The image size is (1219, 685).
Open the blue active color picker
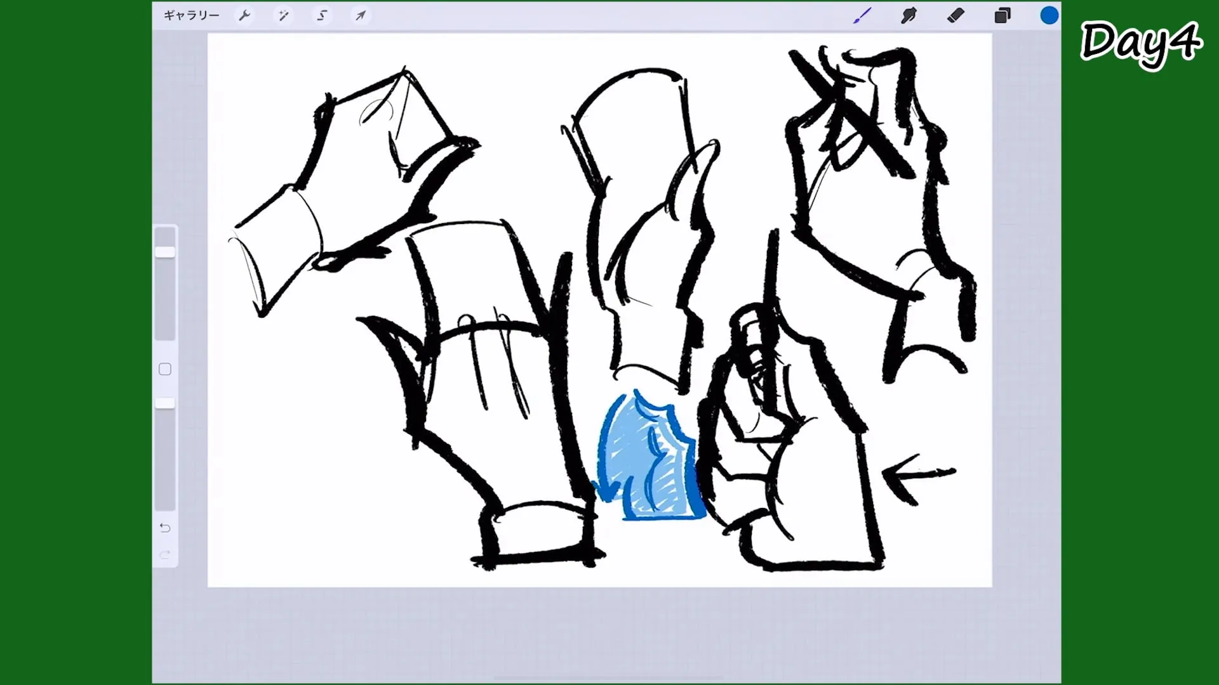tap(1049, 15)
